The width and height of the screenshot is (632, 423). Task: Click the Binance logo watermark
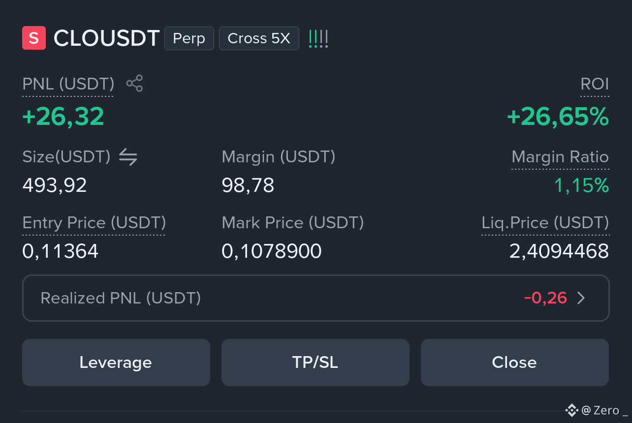(x=571, y=410)
